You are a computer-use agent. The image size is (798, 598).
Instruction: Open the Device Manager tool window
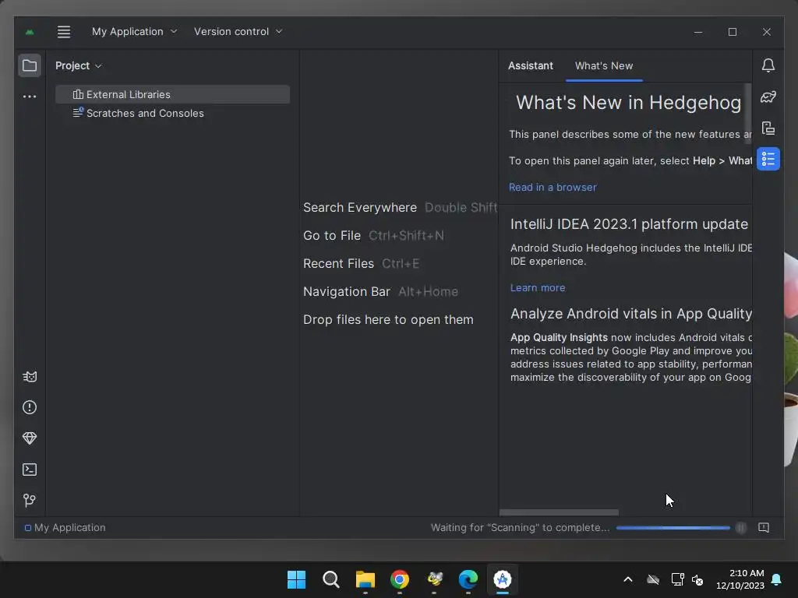768,128
